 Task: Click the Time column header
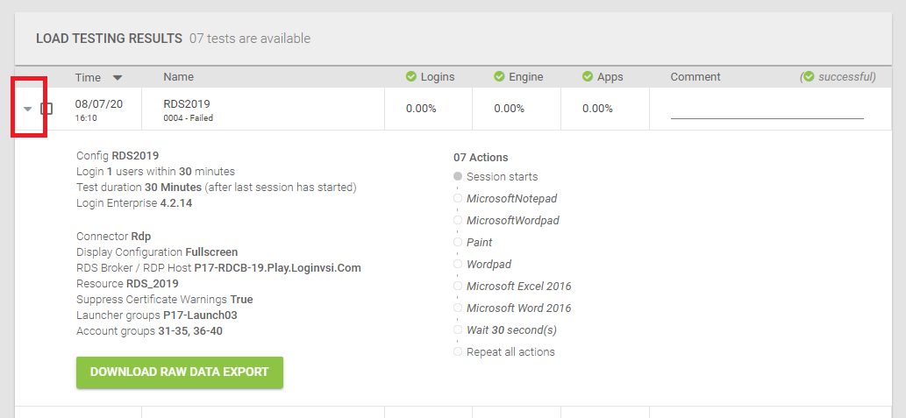[88, 77]
